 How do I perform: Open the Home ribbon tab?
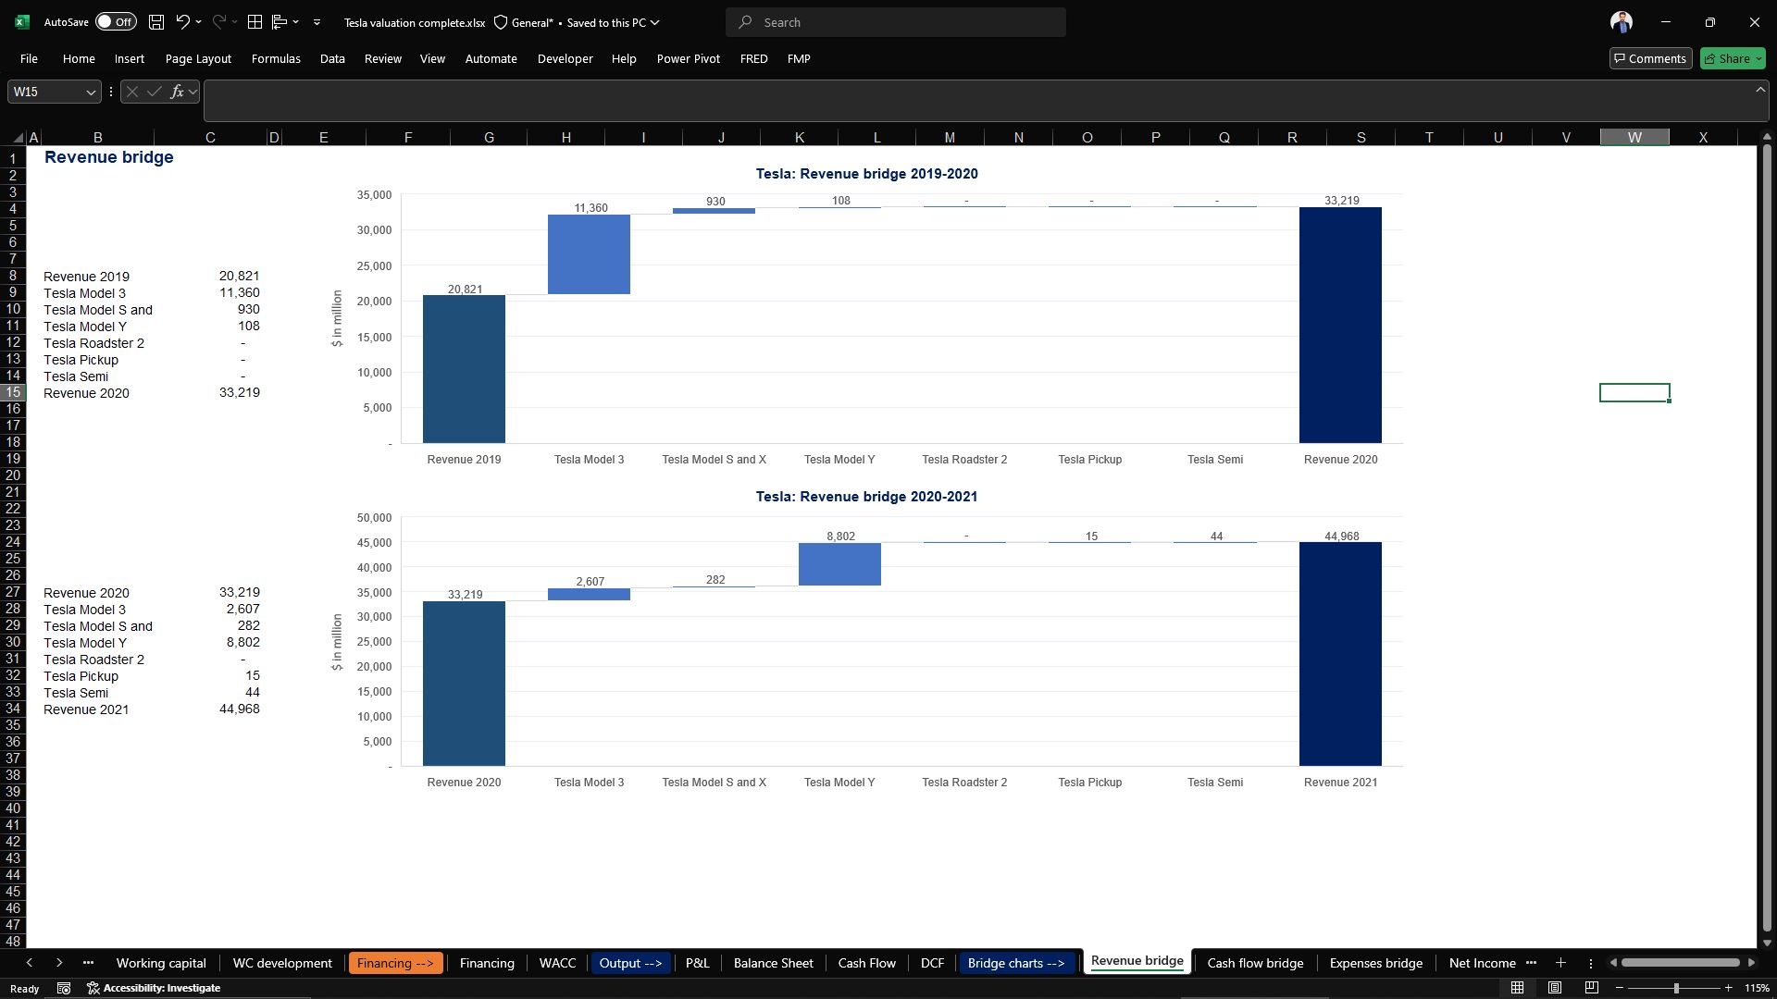click(x=79, y=58)
